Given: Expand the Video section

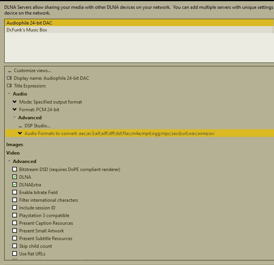Looking at the screenshot, I should click(x=13, y=153).
